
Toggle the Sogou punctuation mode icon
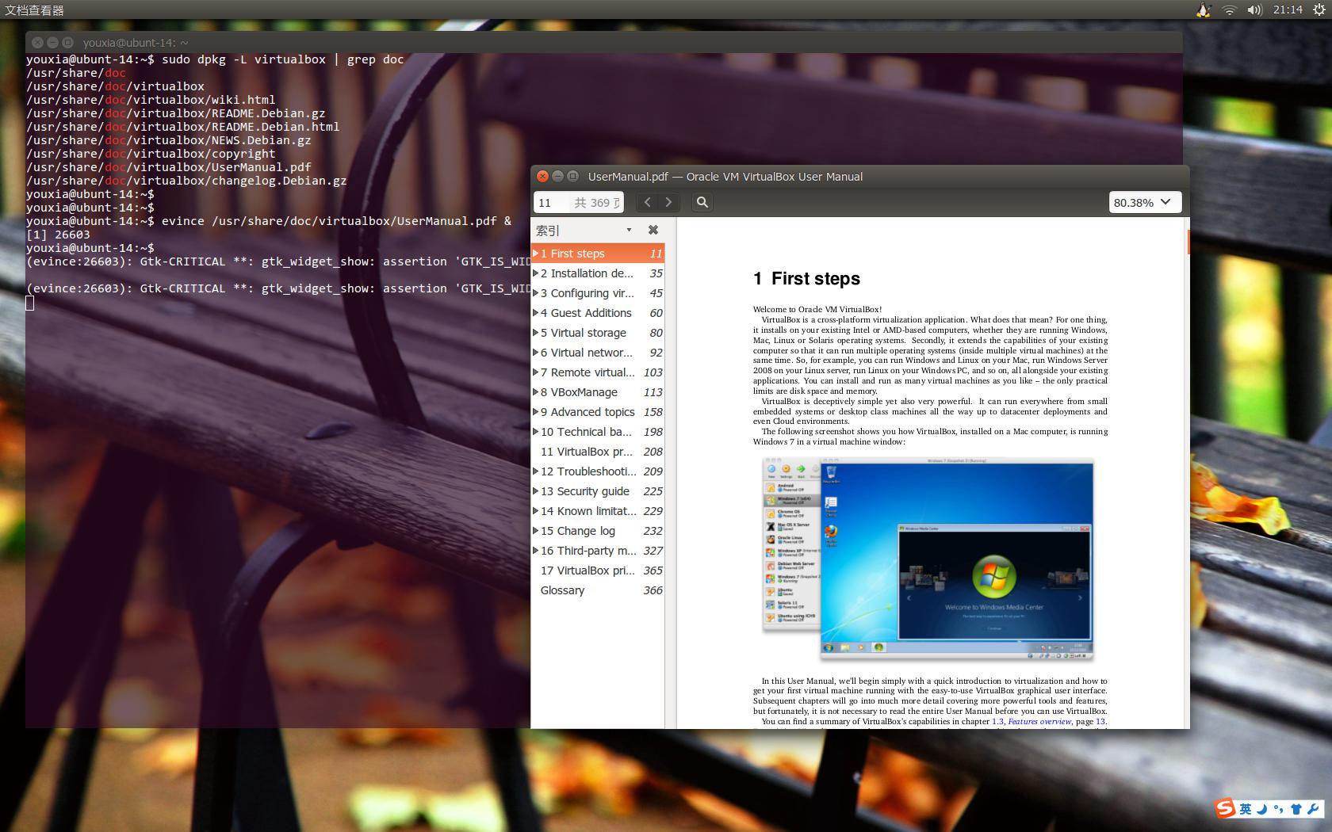point(1278,809)
